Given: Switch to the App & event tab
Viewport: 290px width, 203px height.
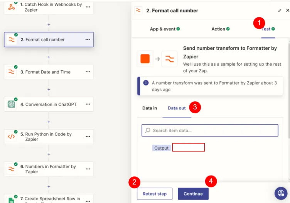Looking at the screenshot, I should coord(165,29).
